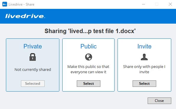Click the Public heading

[x=89, y=46]
